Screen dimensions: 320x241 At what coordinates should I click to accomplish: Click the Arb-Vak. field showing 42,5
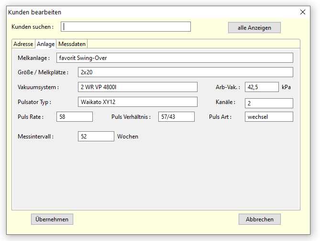262,87
